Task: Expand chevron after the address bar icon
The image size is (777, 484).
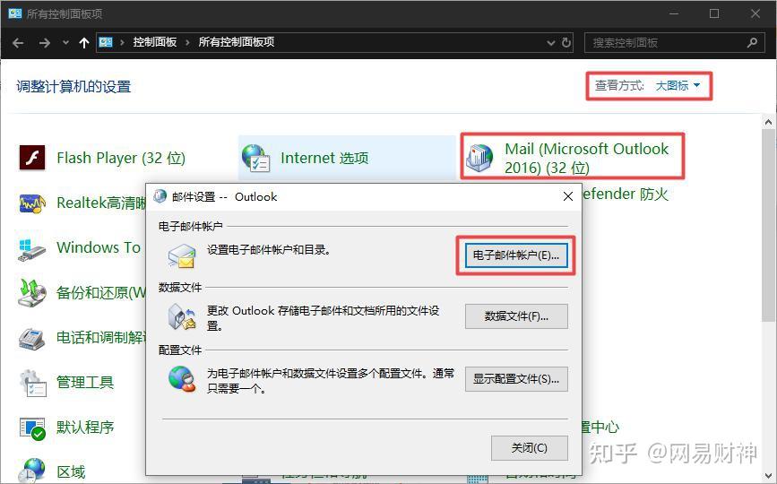Action: [x=122, y=43]
